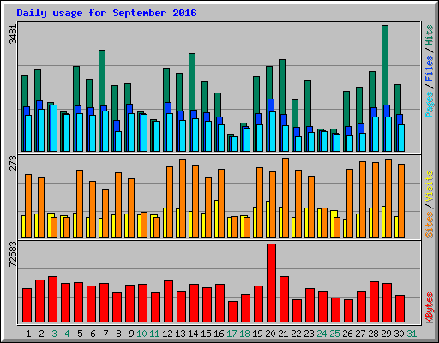Click the orange Visits bar for day 21

(x=286, y=197)
